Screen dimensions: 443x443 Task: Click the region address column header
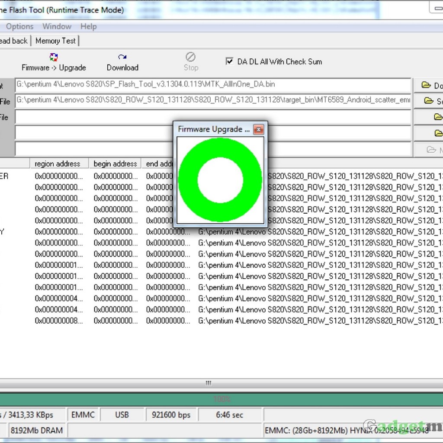(x=58, y=164)
